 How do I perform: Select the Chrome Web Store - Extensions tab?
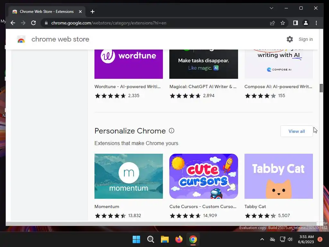click(x=47, y=12)
